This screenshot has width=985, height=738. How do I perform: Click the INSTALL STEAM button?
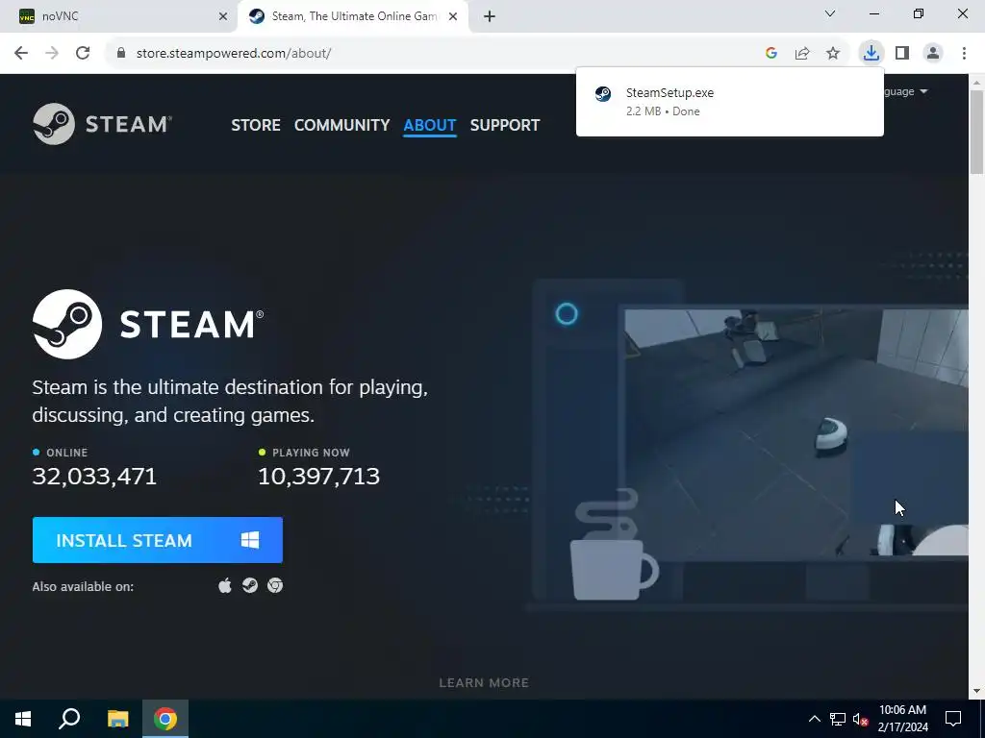(x=158, y=540)
